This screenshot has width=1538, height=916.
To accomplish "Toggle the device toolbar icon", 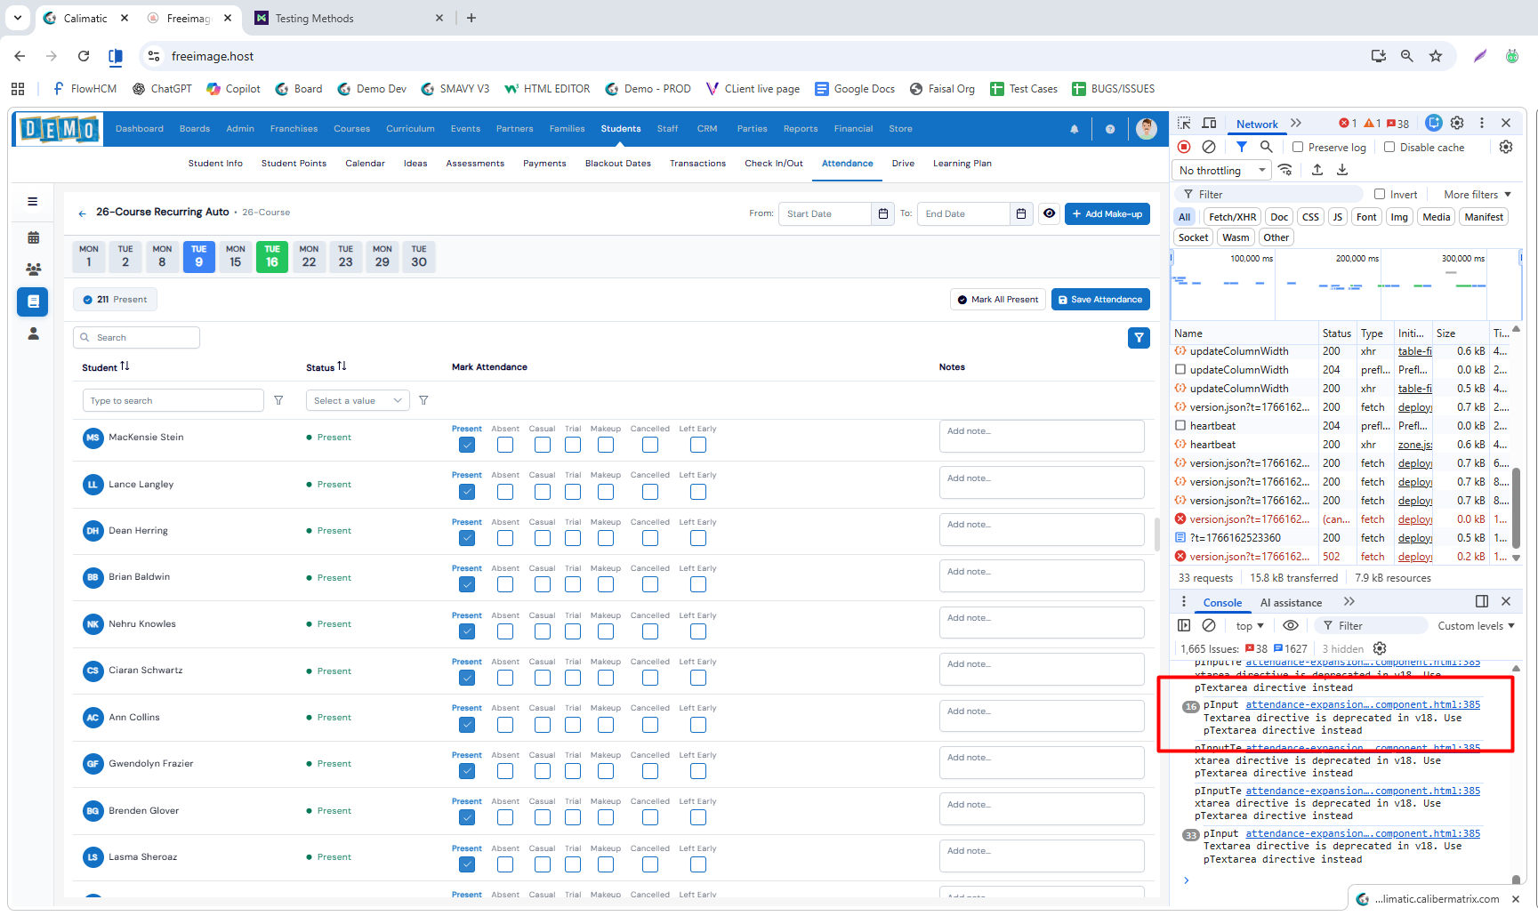I will tap(1209, 124).
